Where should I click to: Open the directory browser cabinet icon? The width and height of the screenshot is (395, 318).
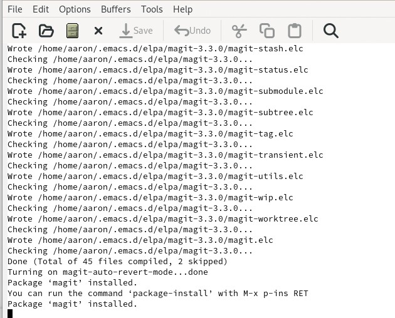(x=72, y=31)
